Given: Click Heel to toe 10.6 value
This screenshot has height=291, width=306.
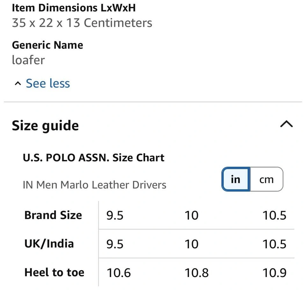Looking at the screenshot, I should tap(119, 273).
